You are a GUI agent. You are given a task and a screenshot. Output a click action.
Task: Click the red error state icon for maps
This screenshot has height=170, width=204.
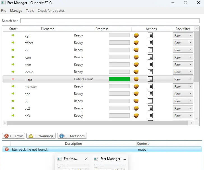(13, 79)
